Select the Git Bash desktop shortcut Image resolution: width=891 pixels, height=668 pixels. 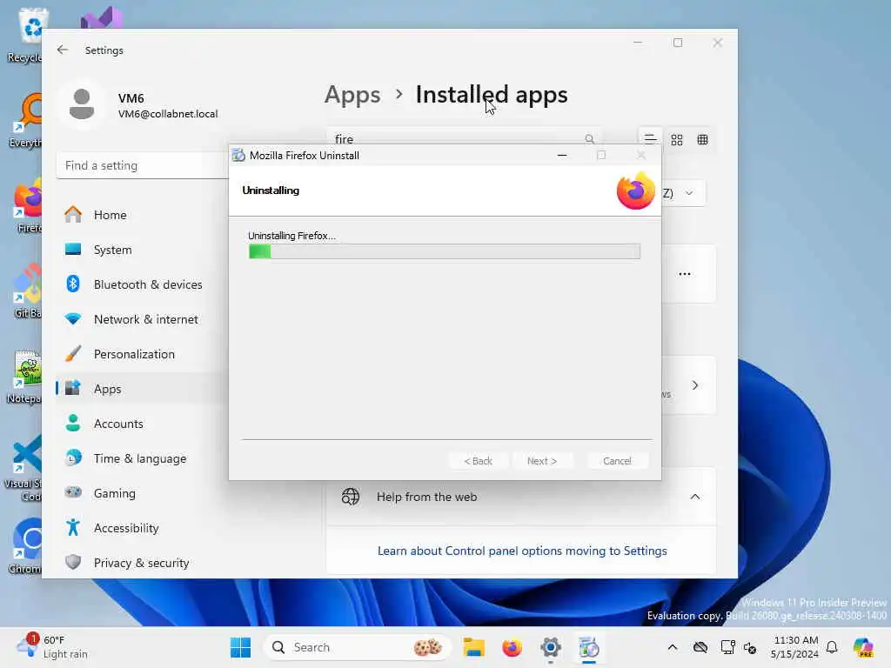(x=26, y=291)
